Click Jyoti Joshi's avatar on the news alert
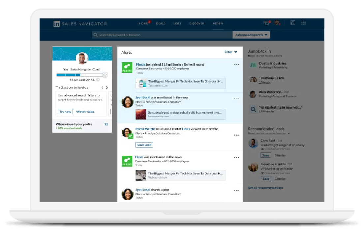 tap(128, 102)
